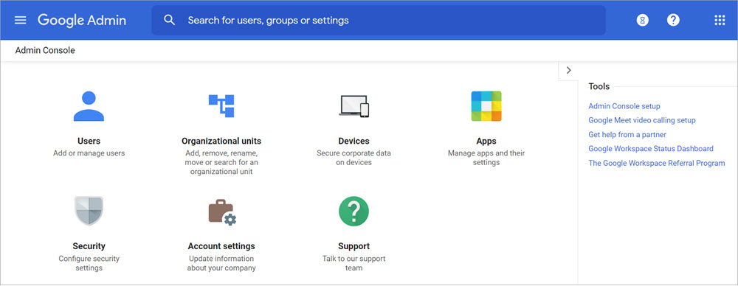The height and width of the screenshot is (286, 738).
Task: Click 'Talk to our support team' text
Action: [354, 263]
